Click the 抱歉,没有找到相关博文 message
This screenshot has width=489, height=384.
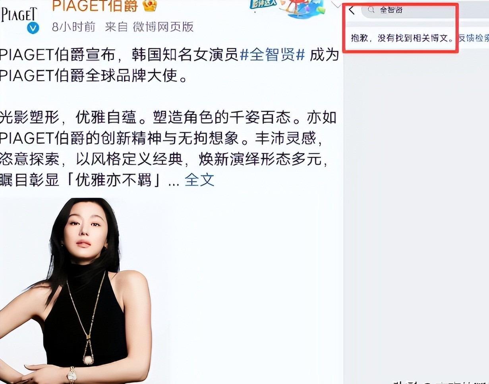point(402,39)
